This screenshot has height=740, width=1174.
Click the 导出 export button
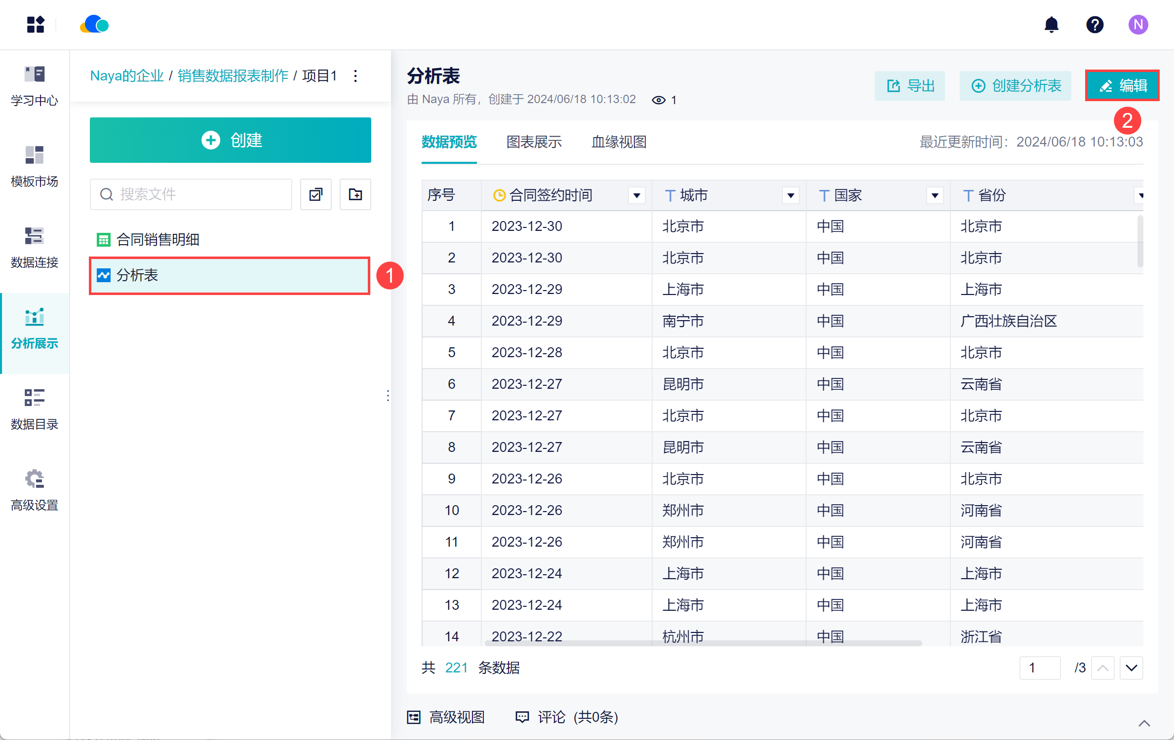909,86
